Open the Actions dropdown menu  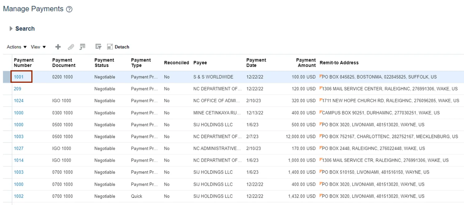pos(17,47)
